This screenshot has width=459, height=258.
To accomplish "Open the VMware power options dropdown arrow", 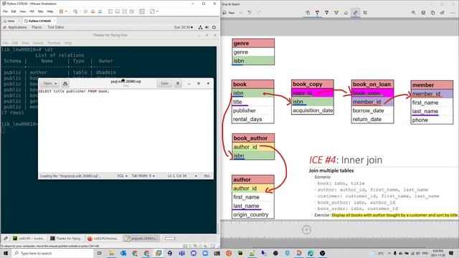I will tap(66, 11).
